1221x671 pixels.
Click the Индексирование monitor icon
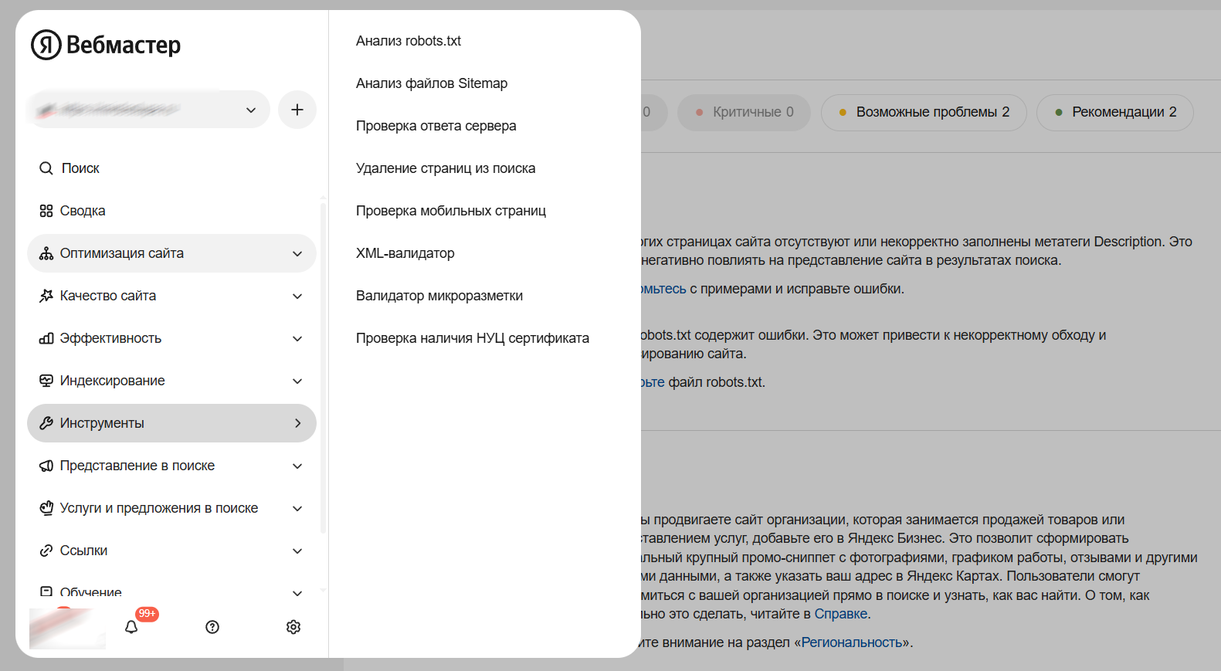coord(46,381)
